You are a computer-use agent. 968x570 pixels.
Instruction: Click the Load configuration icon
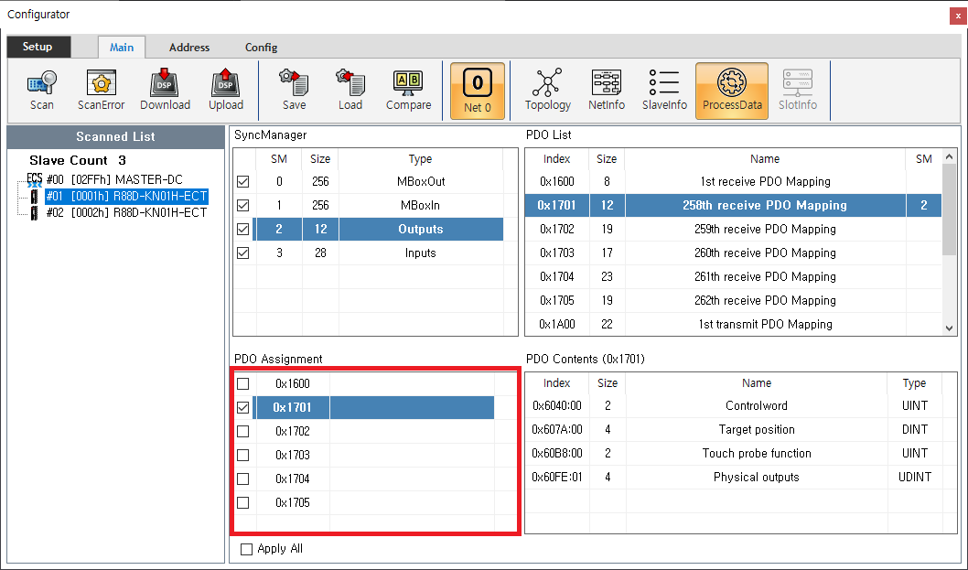tap(350, 90)
